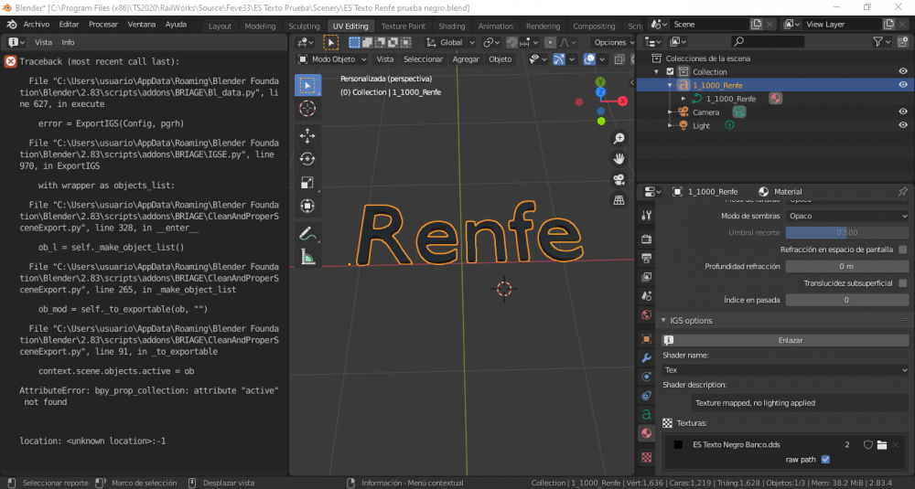Viewport: 915px width, 489px height.
Task: Hide the Light via eye icon
Action: 903,125
